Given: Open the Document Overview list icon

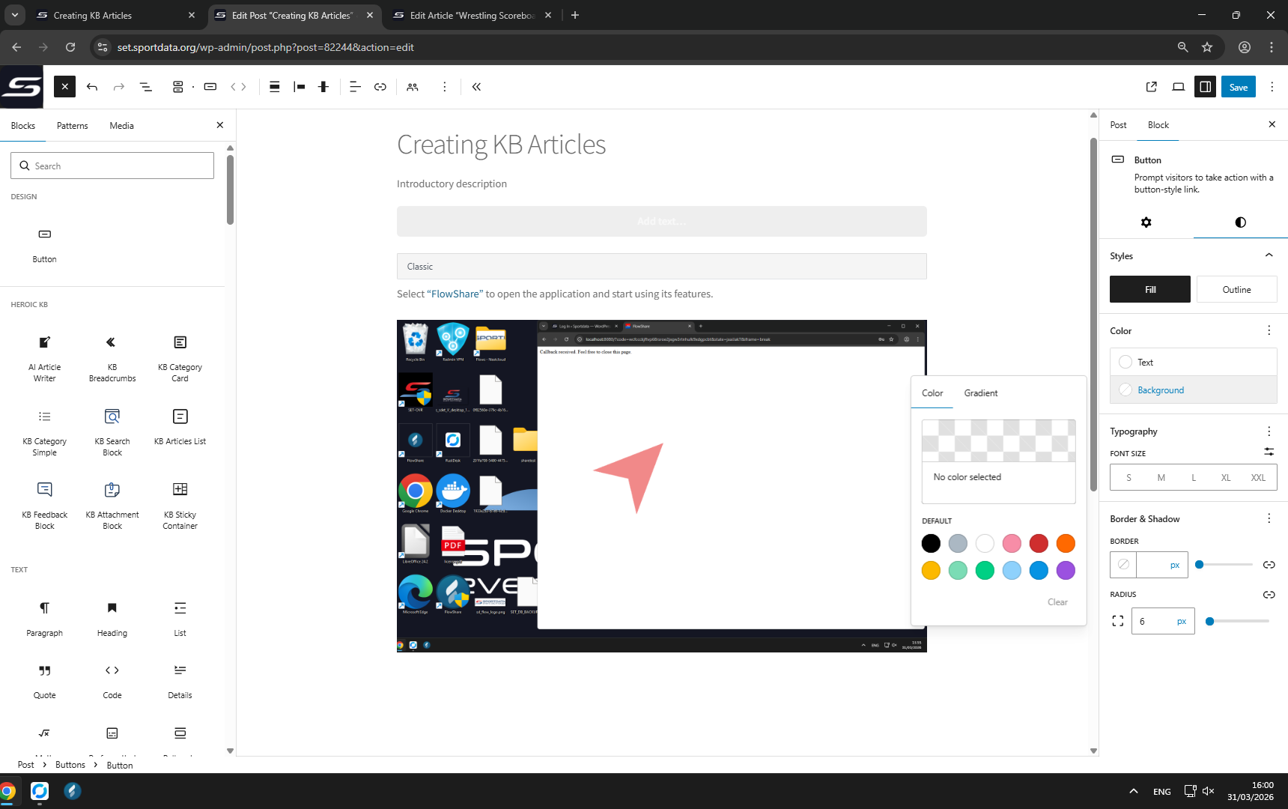Looking at the screenshot, I should (x=146, y=87).
